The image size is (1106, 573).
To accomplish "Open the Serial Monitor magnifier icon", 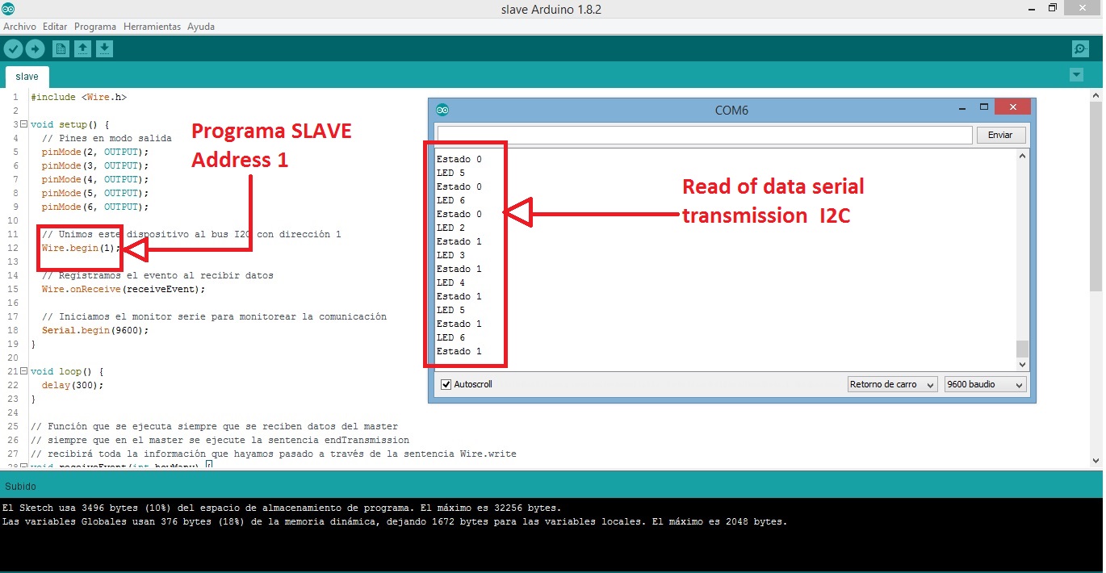I will tap(1080, 49).
